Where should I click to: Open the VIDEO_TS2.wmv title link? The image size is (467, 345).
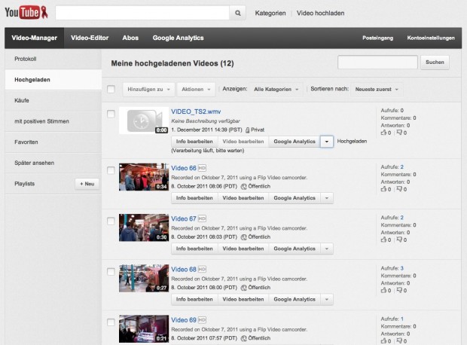coord(196,111)
